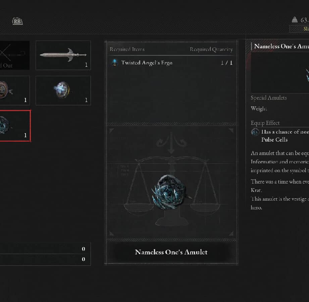Click the Equip Effect section heading

click(x=265, y=123)
